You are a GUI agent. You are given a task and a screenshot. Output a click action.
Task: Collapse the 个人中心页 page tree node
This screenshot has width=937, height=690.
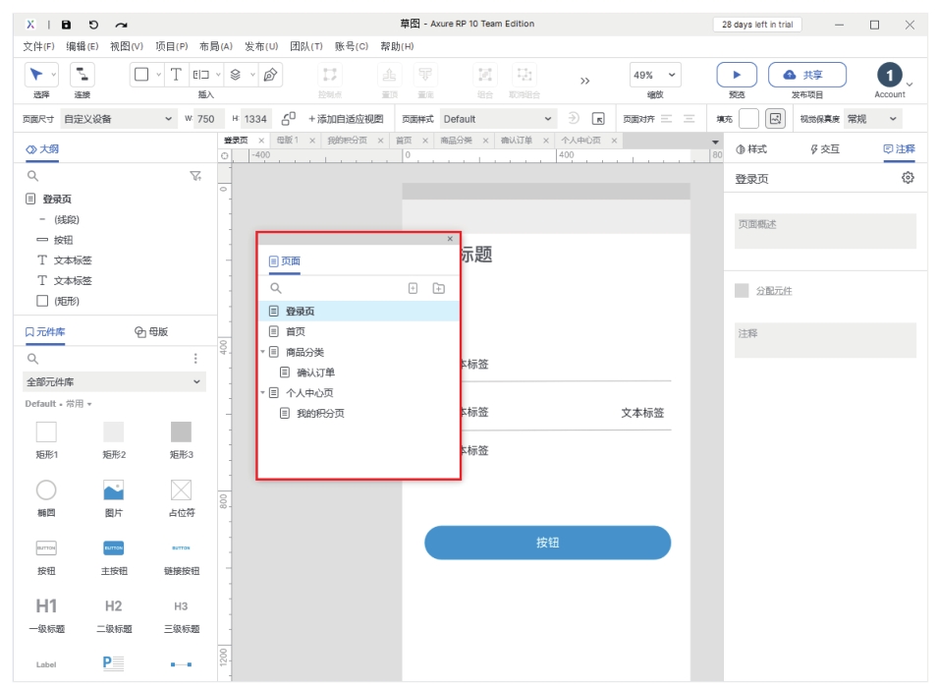click(263, 392)
